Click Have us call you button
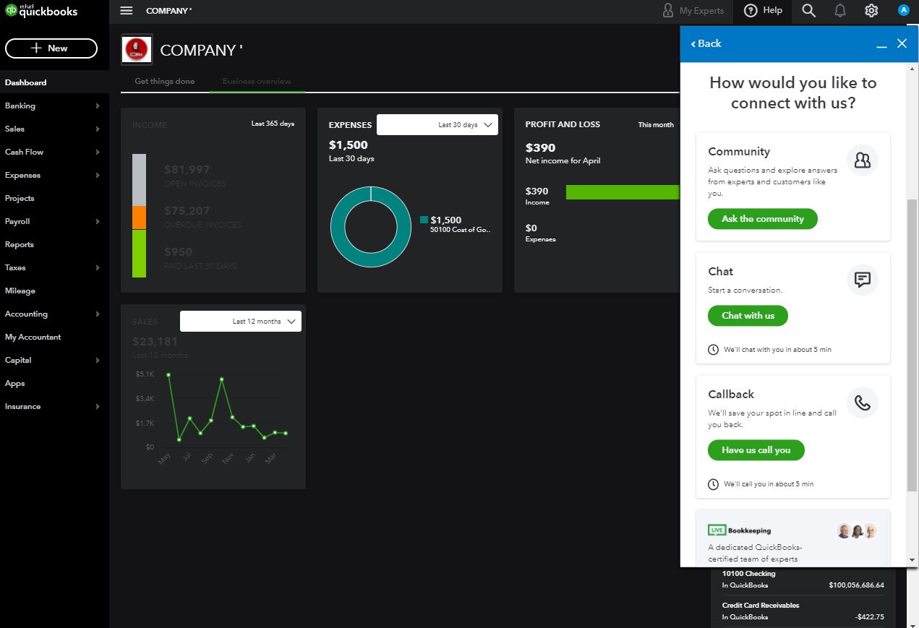Screen dimensions: 919x628 point(756,450)
